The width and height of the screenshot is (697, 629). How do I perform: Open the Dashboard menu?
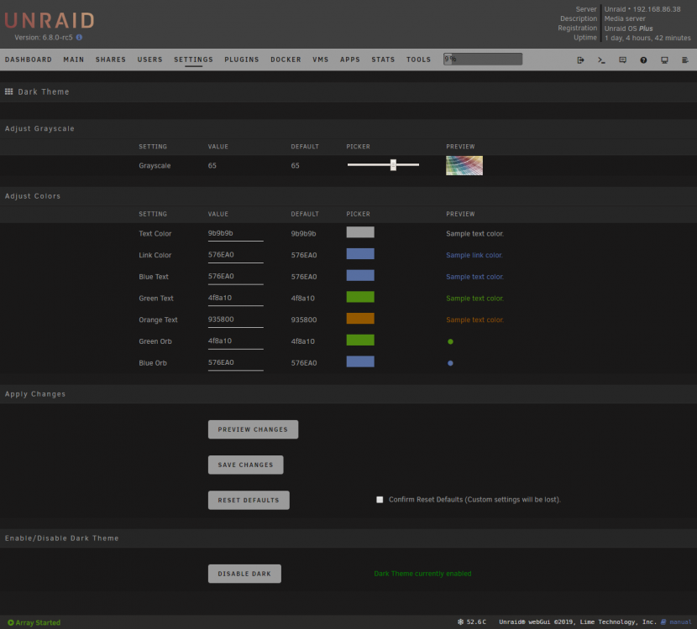(x=29, y=60)
